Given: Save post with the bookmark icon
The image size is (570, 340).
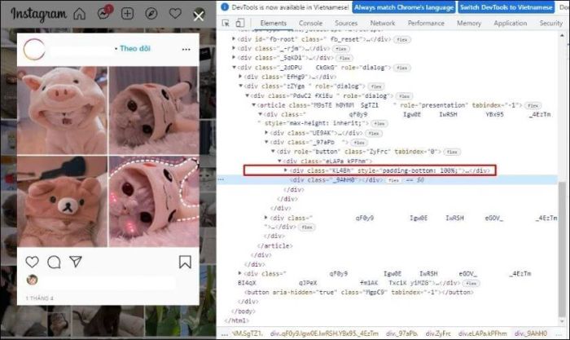Looking at the screenshot, I should (x=185, y=262).
